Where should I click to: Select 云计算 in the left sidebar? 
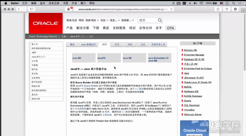click(46, 61)
